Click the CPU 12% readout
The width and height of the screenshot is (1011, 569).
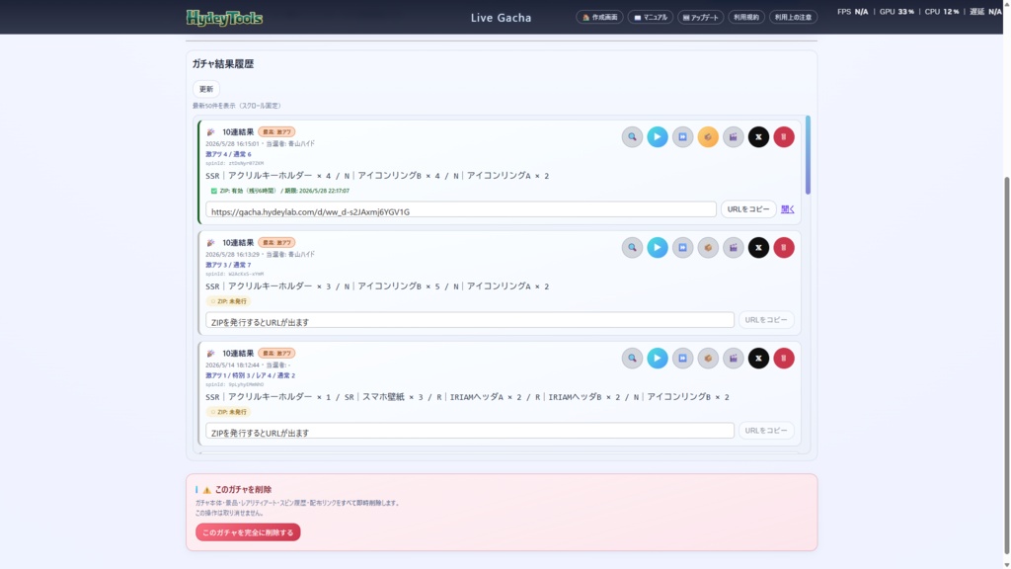942,12
